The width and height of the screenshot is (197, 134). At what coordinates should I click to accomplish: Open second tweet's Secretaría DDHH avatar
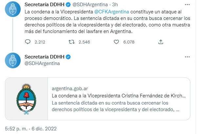click(x=13, y=60)
